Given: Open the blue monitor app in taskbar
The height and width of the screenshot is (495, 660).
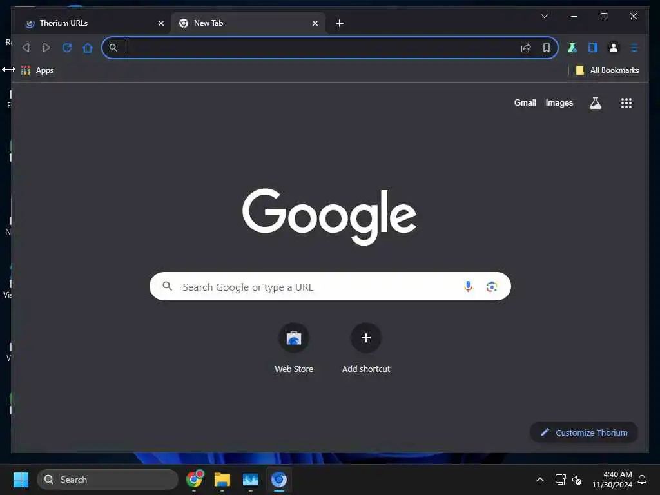Looking at the screenshot, I should [x=251, y=480].
